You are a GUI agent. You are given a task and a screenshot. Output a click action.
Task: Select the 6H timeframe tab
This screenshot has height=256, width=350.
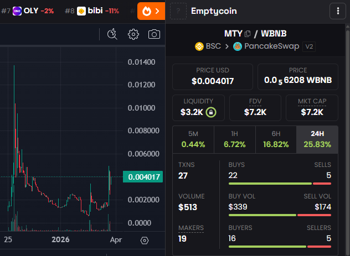tap(276, 139)
